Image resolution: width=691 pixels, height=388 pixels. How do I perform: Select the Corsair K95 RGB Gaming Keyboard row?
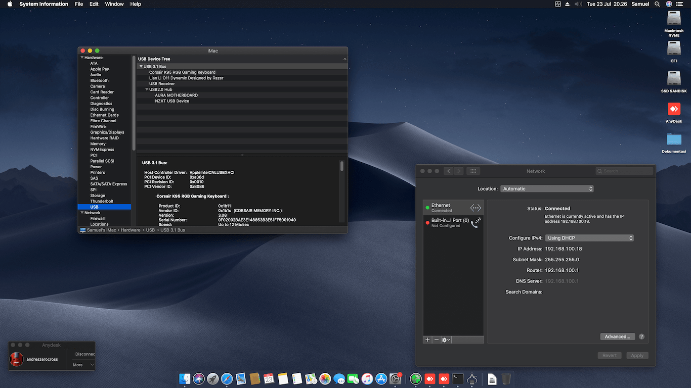242,72
